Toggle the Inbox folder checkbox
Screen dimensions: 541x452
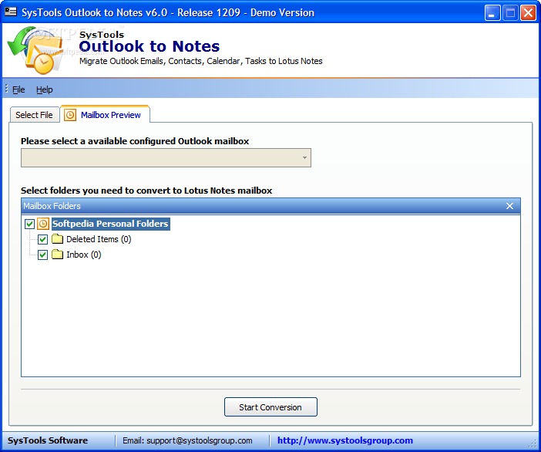click(x=43, y=255)
